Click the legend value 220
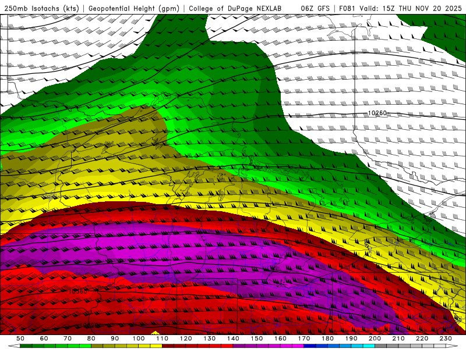This screenshot has height=349, width=466. pyautogui.click(x=422, y=339)
